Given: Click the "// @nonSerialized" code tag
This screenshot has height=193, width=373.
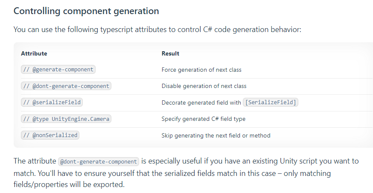Looking at the screenshot, I should point(50,135).
